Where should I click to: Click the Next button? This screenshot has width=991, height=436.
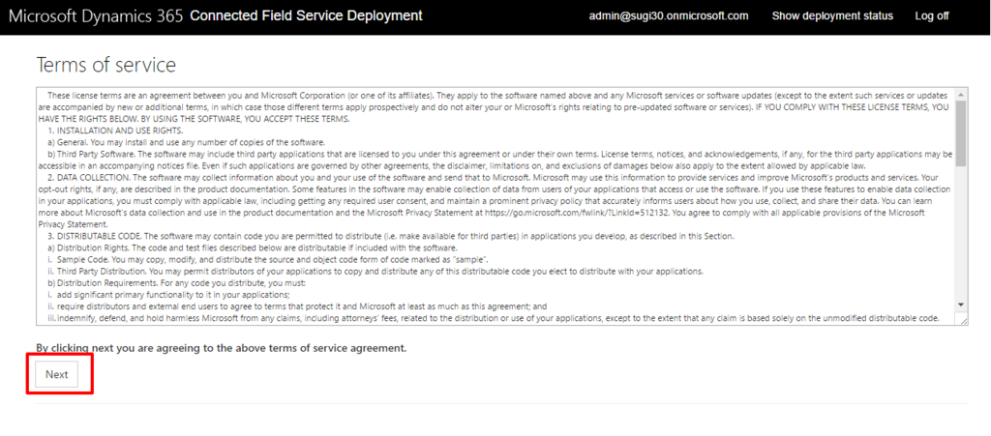pos(56,374)
